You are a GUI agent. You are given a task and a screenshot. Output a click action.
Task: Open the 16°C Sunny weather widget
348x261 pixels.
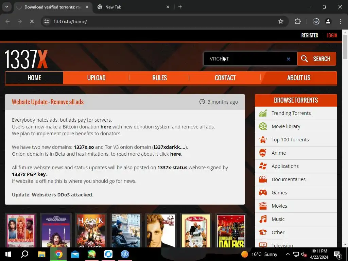tap(259, 254)
